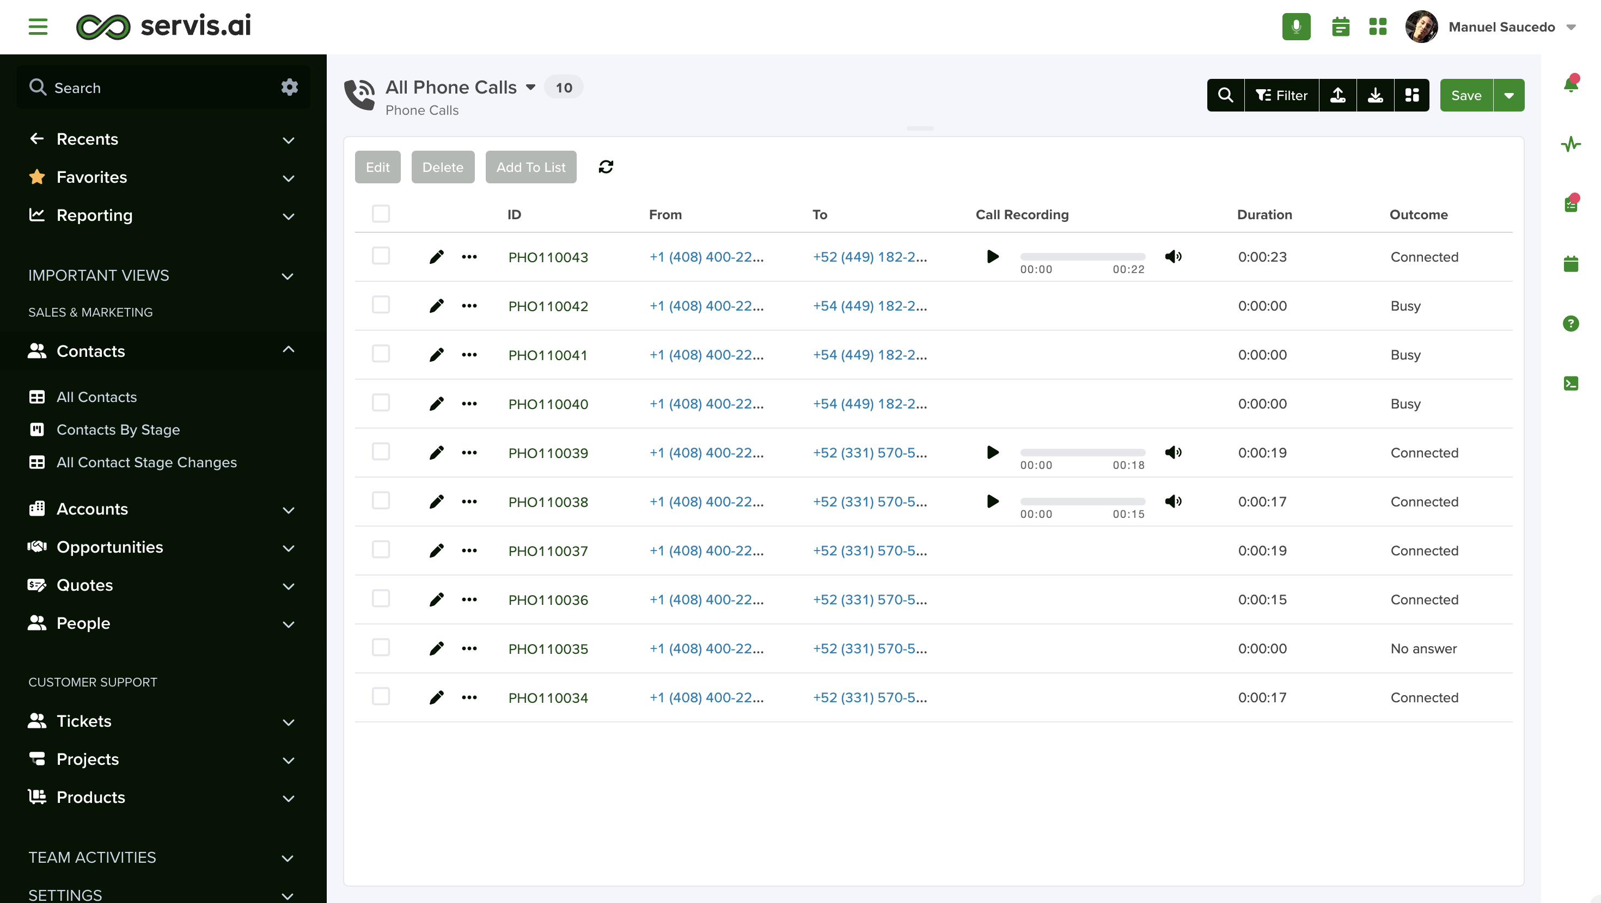Viewport: 1601px width, 903px height.
Task: Open the Save button dropdown arrow
Action: (1508, 95)
